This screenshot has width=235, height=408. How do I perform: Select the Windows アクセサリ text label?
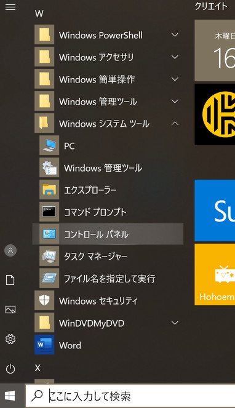click(x=97, y=57)
